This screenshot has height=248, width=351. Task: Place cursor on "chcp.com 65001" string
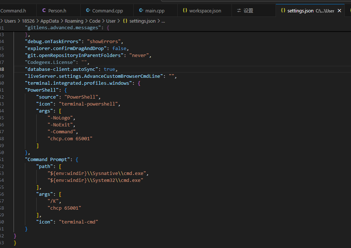tap(70, 138)
